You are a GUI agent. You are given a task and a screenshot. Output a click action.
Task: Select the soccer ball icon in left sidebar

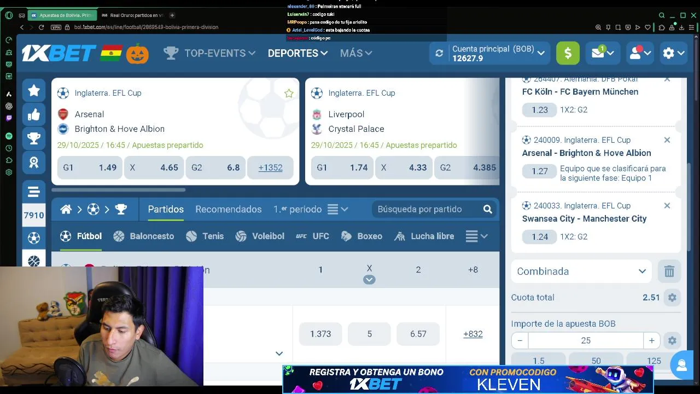tap(34, 238)
